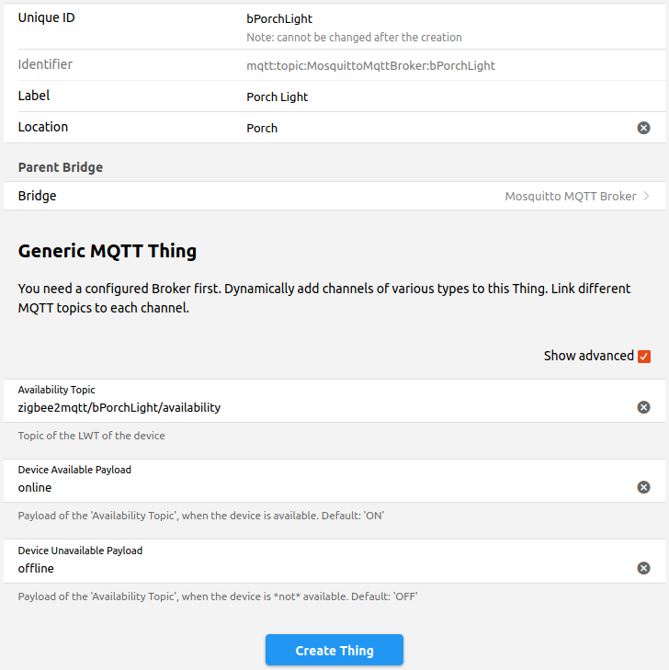Click the 'Show advanced' label text
Viewport: 669px width, 670px height.
pos(588,356)
